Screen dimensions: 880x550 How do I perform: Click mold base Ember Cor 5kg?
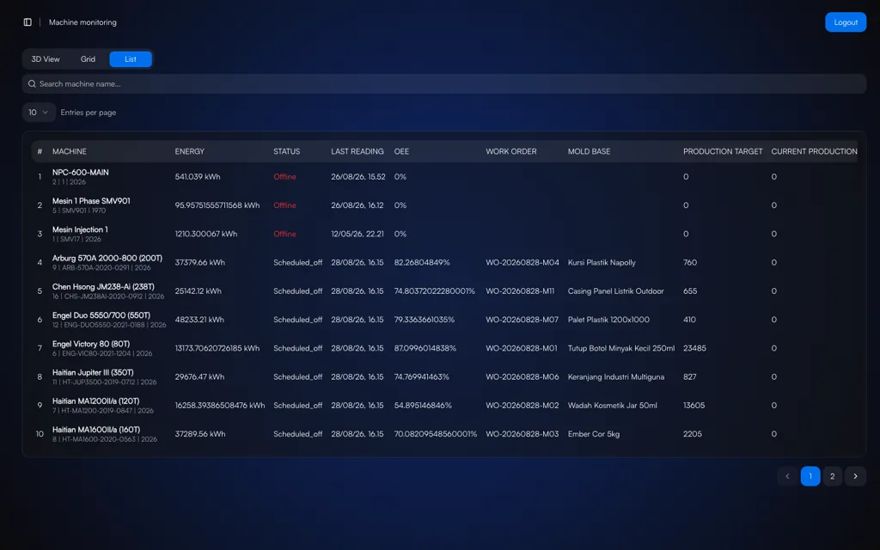594,434
